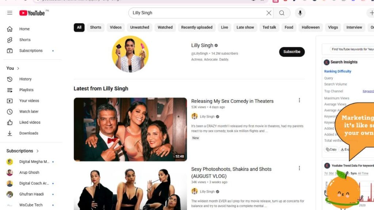The image size is (374, 210).
Task: Select All Time range in trend chart
Action: click(363, 173)
